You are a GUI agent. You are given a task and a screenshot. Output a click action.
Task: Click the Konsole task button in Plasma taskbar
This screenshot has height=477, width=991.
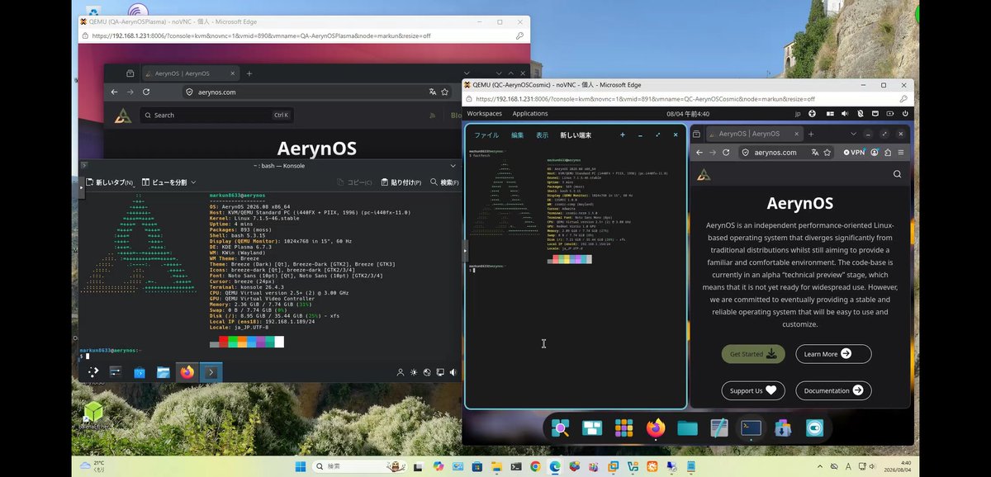point(211,373)
